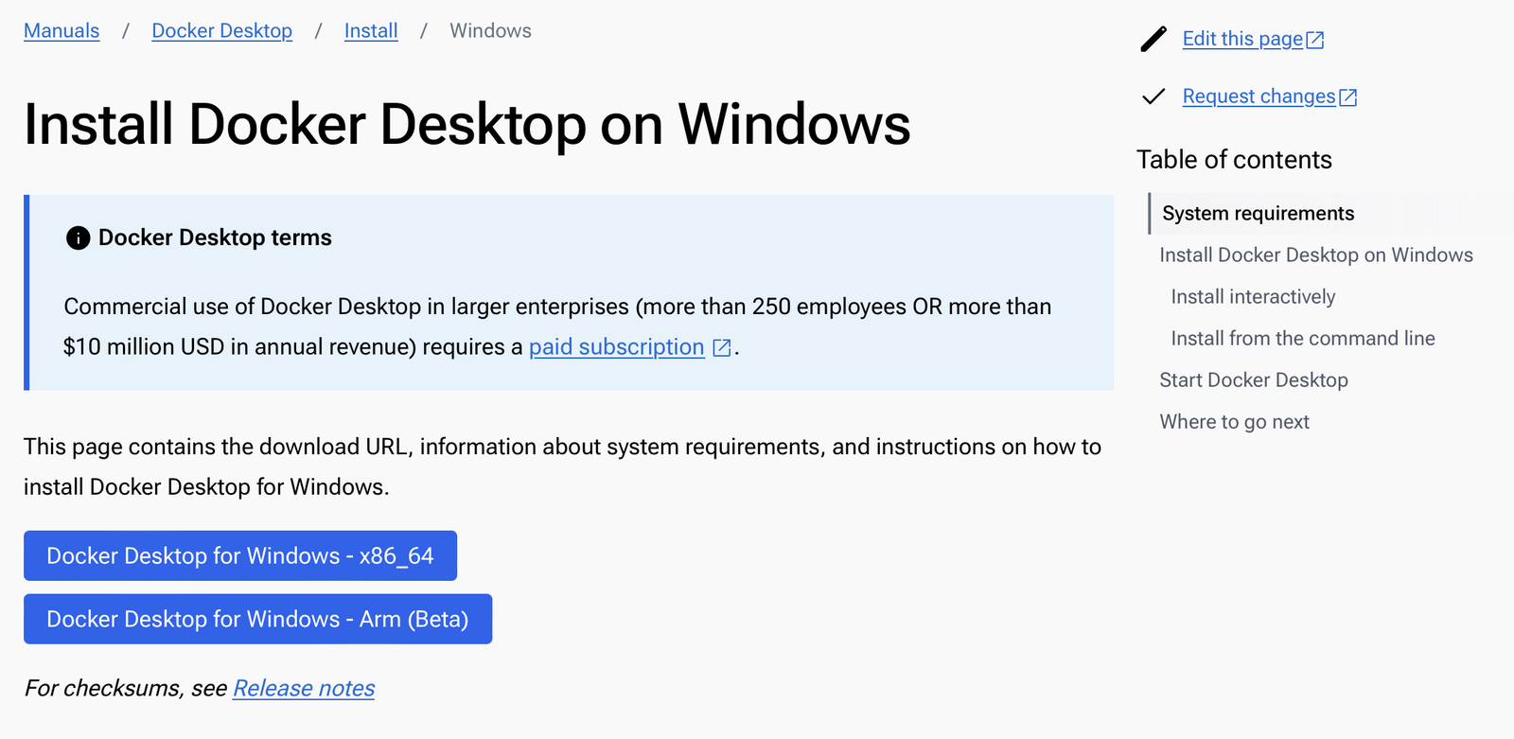Jump to Install Docker Desktop on Windows section
This screenshot has width=1514, height=739.
click(x=1316, y=255)
